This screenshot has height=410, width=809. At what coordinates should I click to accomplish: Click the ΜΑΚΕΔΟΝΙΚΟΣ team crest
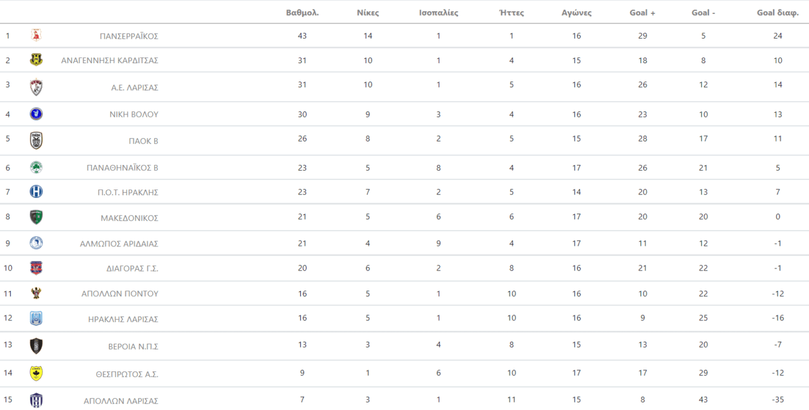(x=36, y=217)
